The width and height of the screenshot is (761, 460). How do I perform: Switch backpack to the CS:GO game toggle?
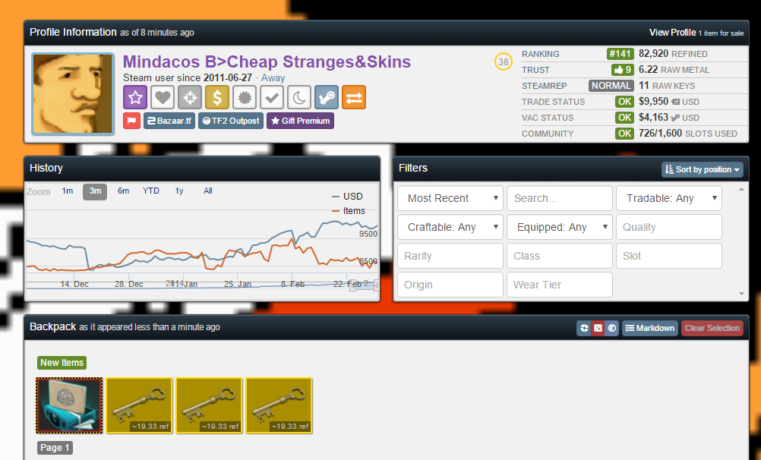click(611, 328)
